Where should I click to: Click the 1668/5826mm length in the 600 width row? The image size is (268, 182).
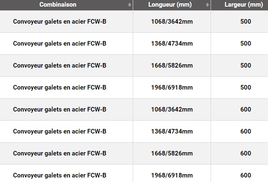coord(172,153)
